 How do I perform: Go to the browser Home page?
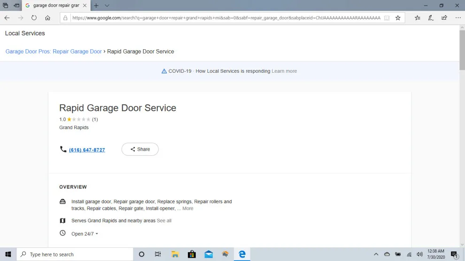pyautogui.click(x=47, y=18)
